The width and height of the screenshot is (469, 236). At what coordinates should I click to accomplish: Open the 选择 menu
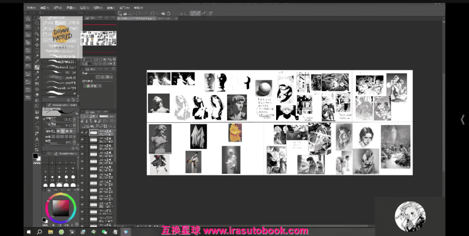[x=84, y=8]
